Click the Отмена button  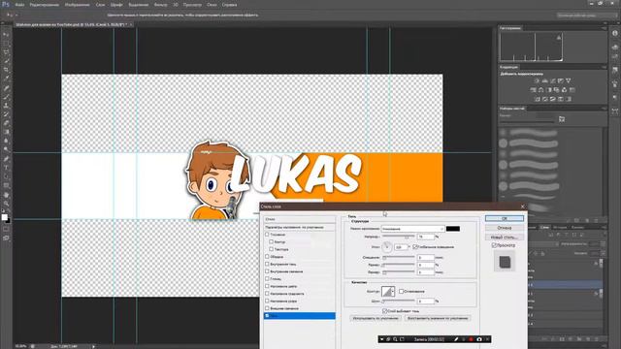(505, 228)
